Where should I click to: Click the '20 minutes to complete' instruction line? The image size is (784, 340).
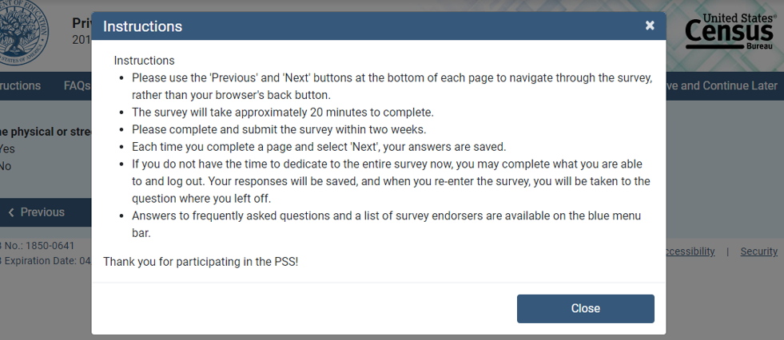click(283, 112)
